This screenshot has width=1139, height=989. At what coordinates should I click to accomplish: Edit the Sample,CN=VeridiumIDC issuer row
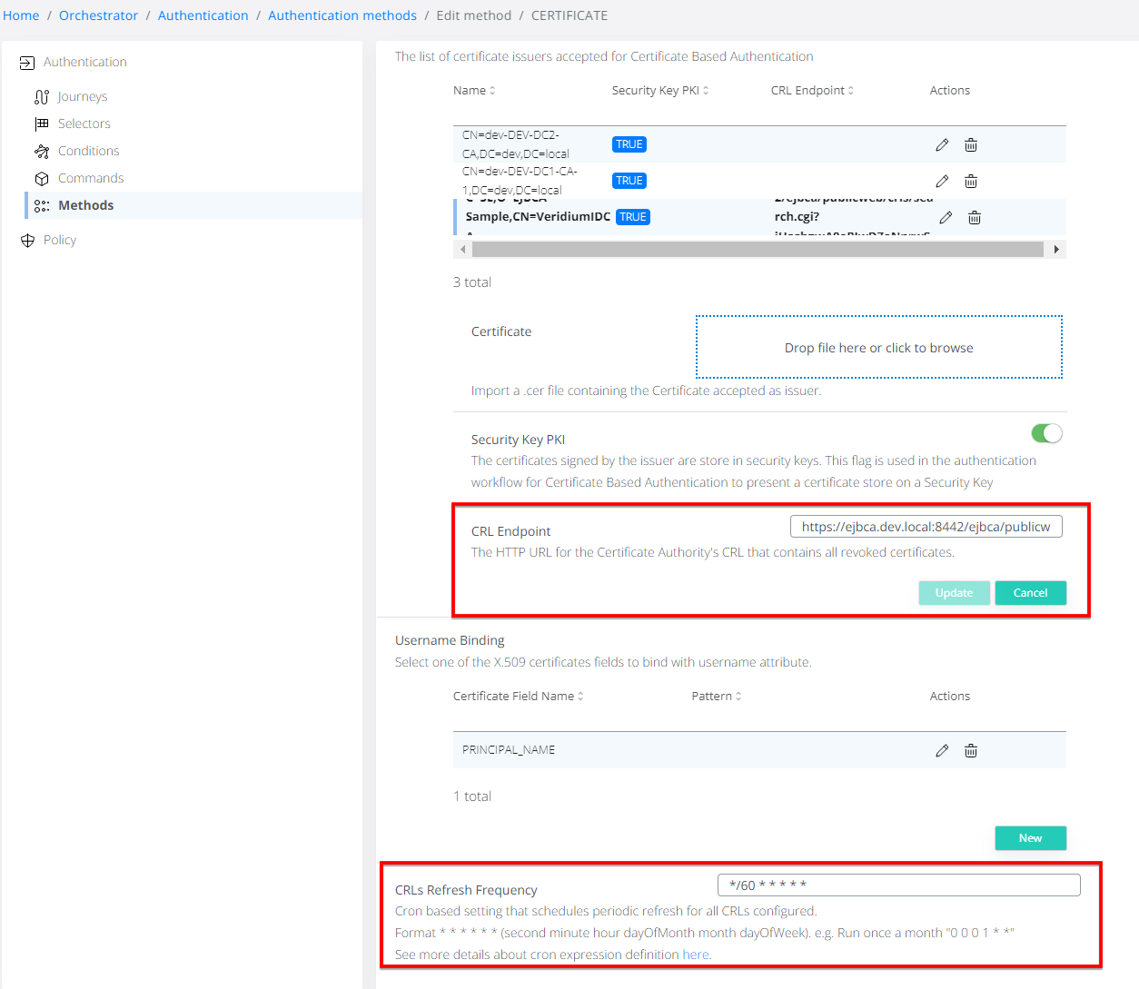946,218
